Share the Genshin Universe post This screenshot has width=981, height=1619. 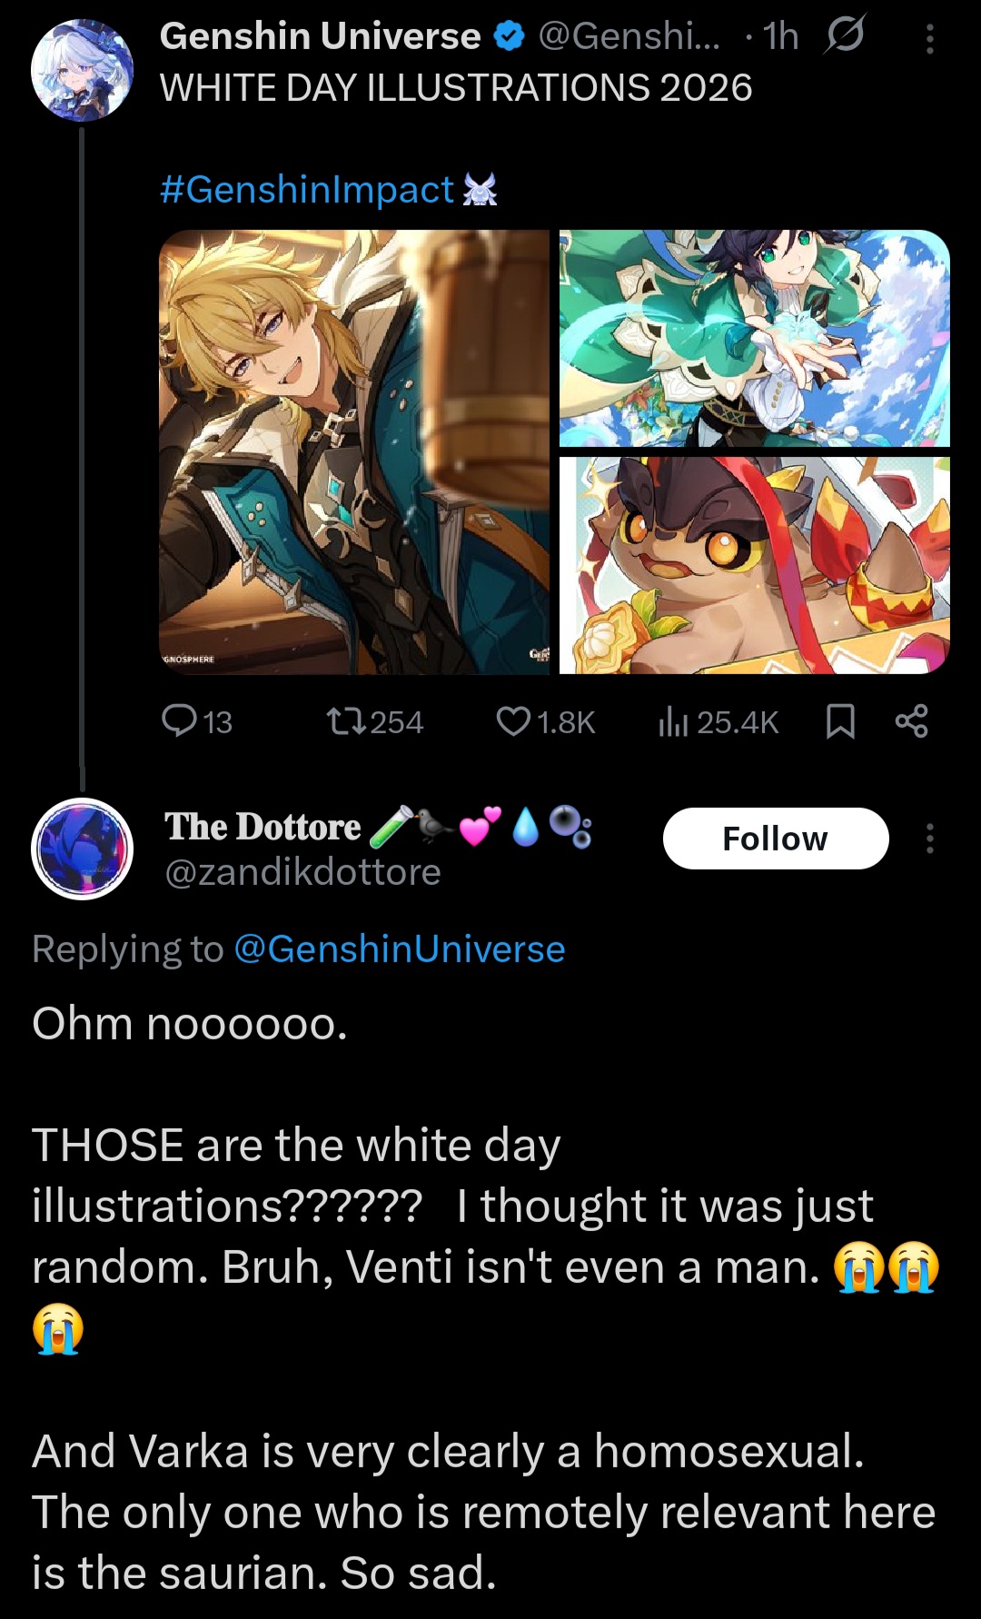[911, 721]
